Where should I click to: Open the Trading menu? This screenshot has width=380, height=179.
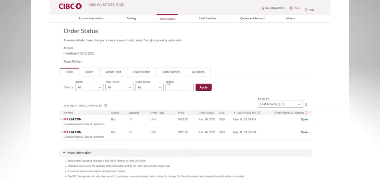[131, 18]
